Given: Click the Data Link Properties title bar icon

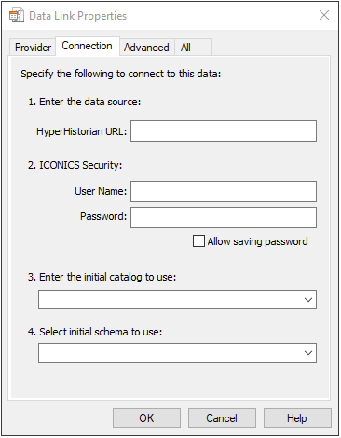Looking at the screenshot, I should tap(16, 16).
